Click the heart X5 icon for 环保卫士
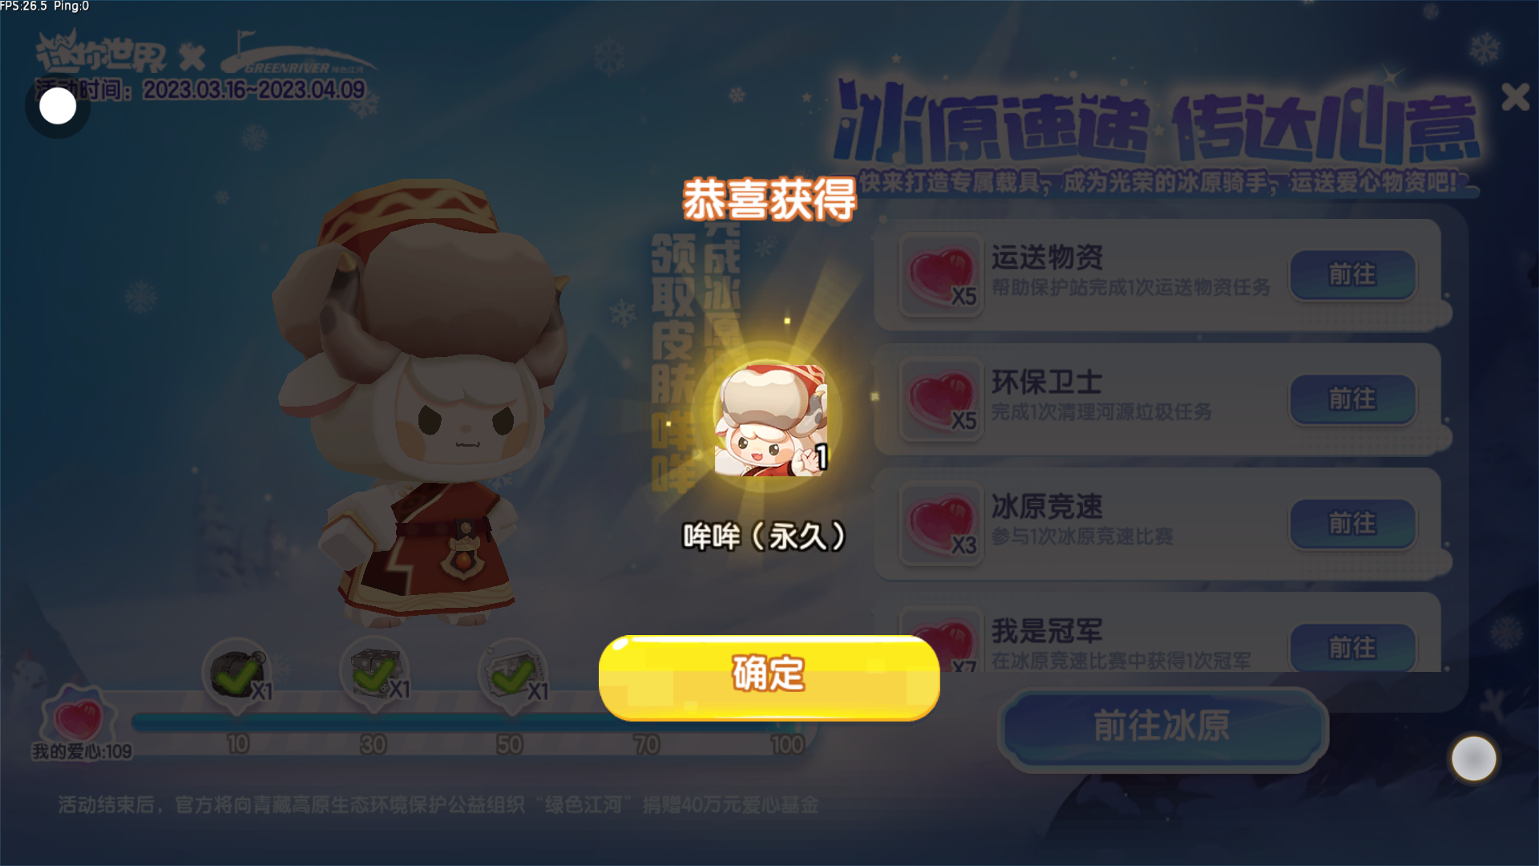Viewport: 1539px width, 866px height. pos(941,399)
